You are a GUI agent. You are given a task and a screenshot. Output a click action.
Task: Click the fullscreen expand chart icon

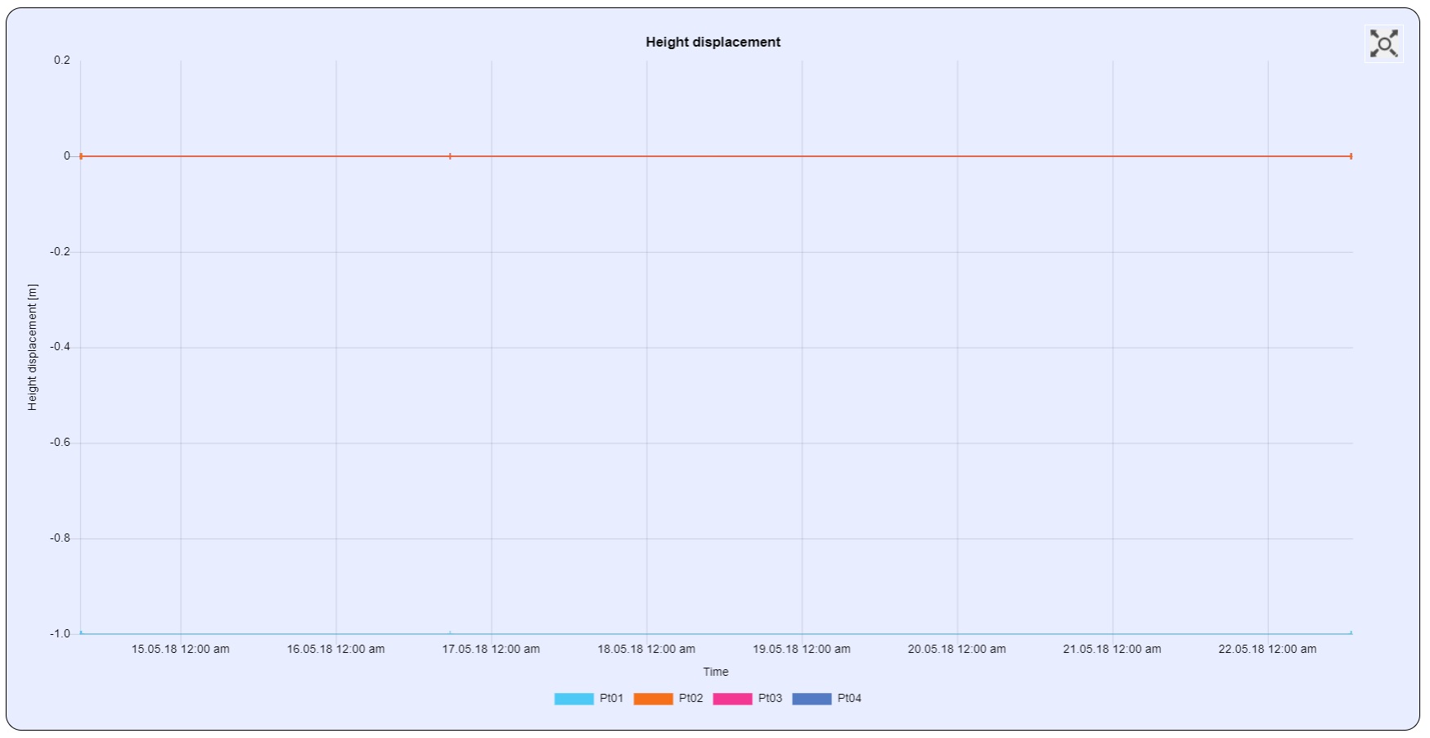(x=1383, y=43)
